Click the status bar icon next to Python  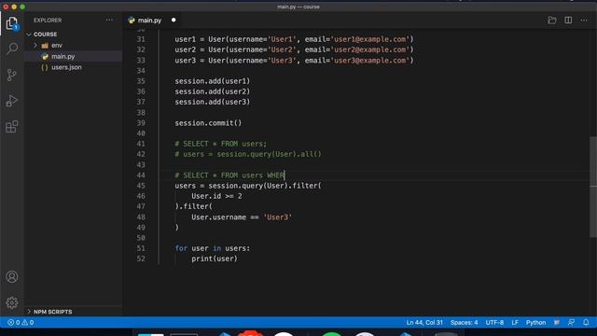pos(557,323)
